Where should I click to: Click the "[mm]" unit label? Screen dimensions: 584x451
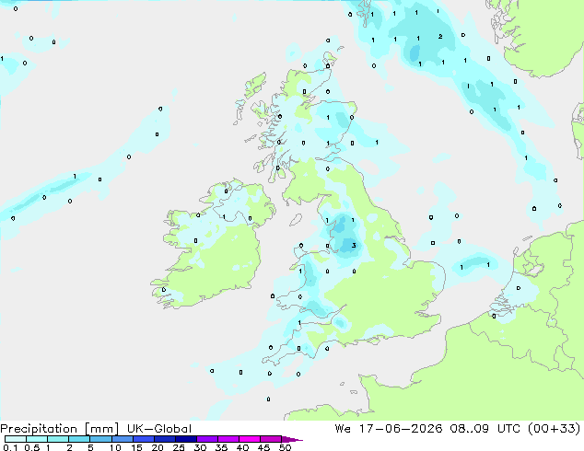click(x=101, y=429)
